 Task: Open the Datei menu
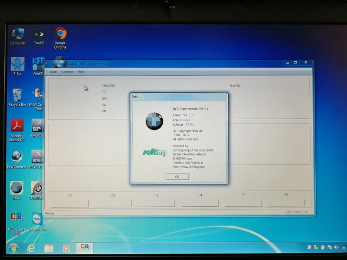tap(53, 72)
